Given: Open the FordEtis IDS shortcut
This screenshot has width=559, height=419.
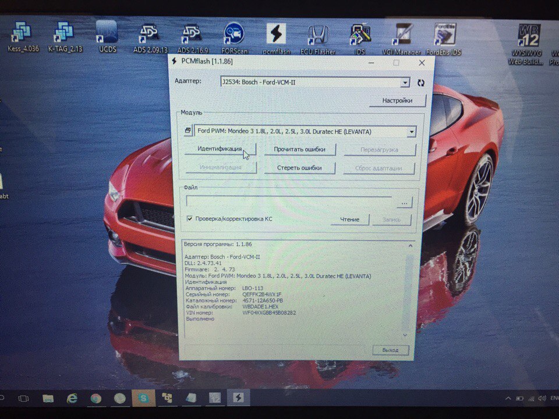Looking at the screenshot, I should (444, 39).
